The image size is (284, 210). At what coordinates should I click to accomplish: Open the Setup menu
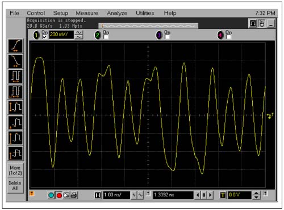coord(61,13)
